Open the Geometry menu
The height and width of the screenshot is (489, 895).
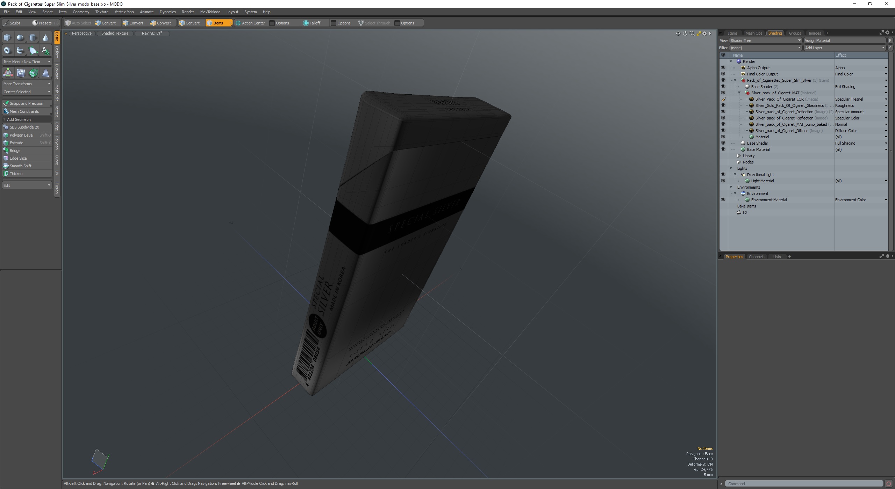(81, 12)
